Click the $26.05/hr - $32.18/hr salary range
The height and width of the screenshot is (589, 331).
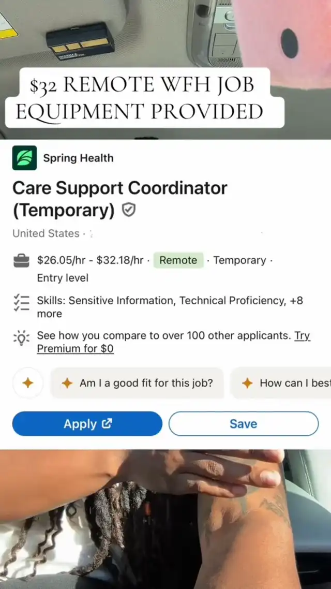coord(90,260)
